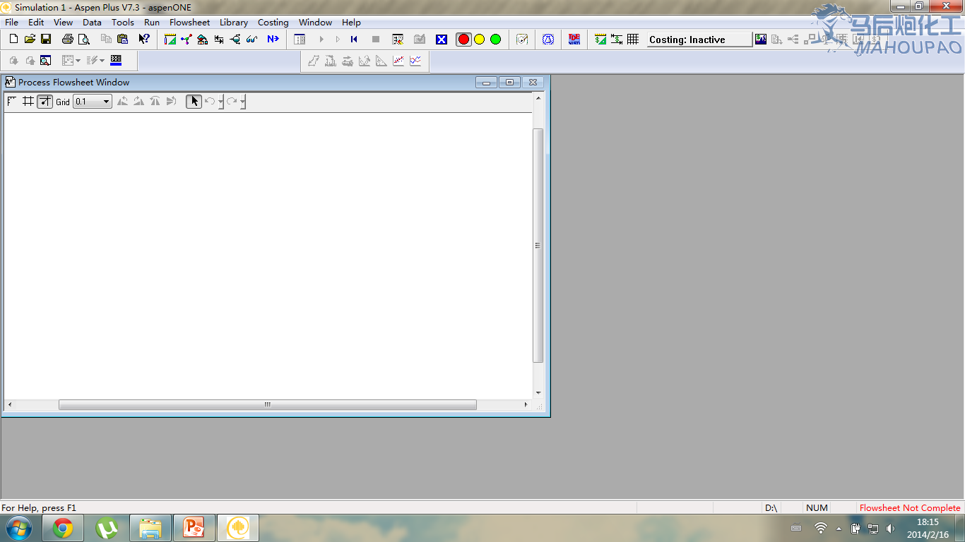The width and height of the screenshot is (965, 542).
Task: Open the Window menu
Action: click(x=315, y=22)
